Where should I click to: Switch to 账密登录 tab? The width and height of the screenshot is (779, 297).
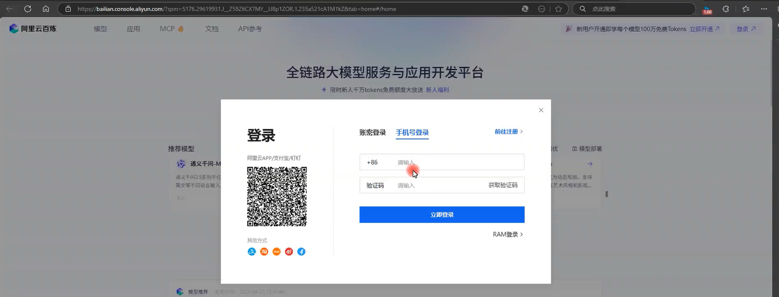pos(373,132)
